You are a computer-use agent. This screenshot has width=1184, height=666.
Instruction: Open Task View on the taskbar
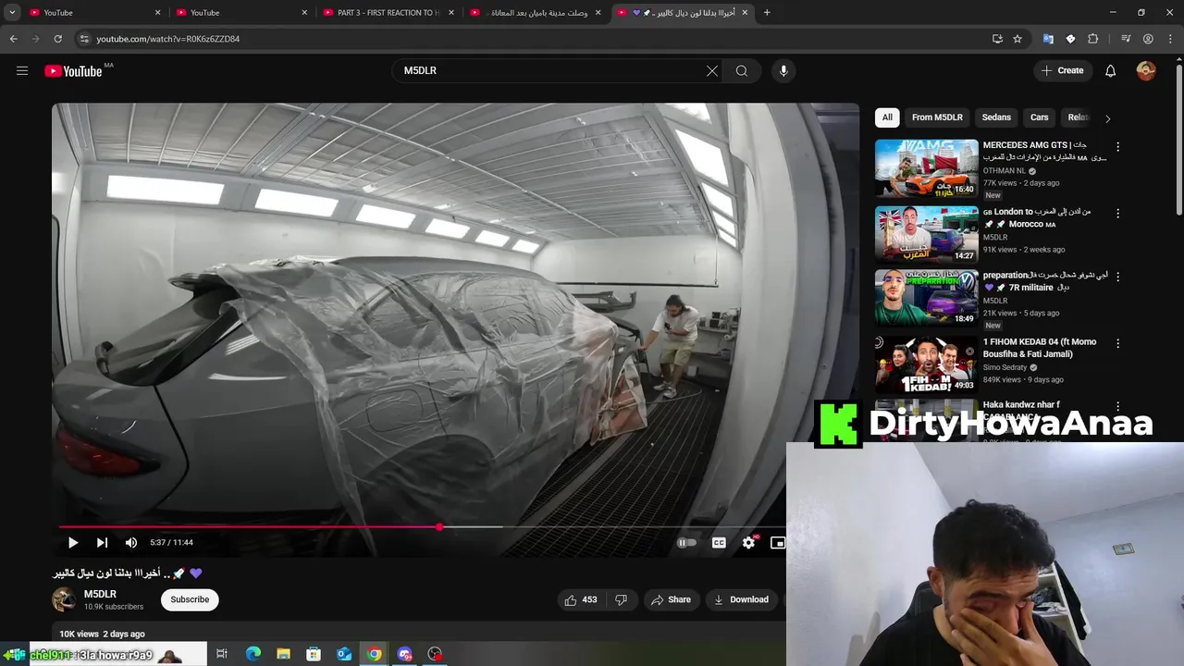(222, 654)
